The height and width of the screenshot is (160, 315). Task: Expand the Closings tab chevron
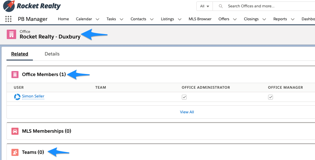click(264, 19)
